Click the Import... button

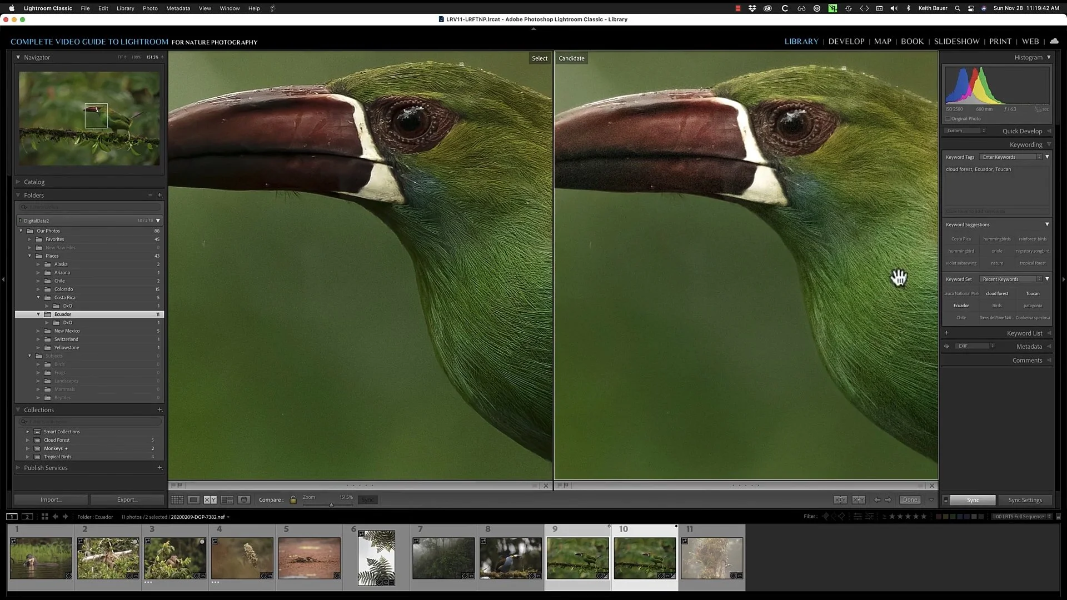coord(51,500)
